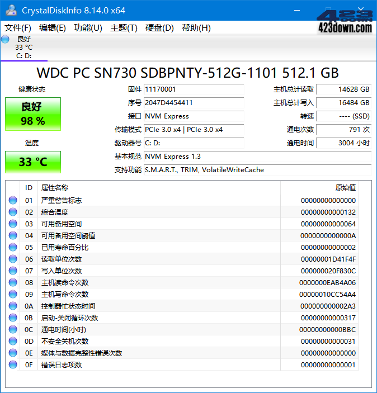Image resolution: width=377 pixels, height=393 pixels.
Task: Open the 编辑(E) menu
Action: pyautogui.click(x=52, y=28)
